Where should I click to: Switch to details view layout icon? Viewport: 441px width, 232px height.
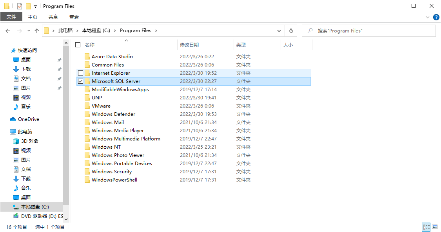point(426,227)
